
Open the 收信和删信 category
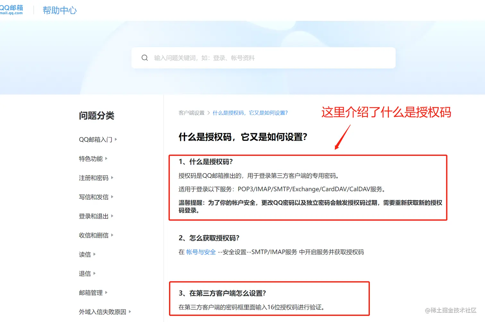click(94, 236)
